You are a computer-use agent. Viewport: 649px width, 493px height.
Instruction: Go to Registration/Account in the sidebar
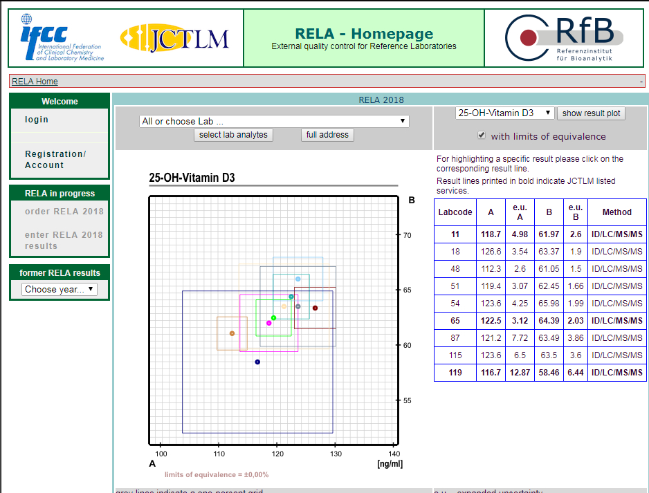click(x=55, y=160)
